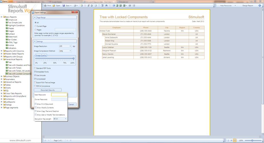Image resolution: width=264 pixels, height=143 pixels.
Task: Open the Image Resolution dropdown
Action: [x=65, y=46]
